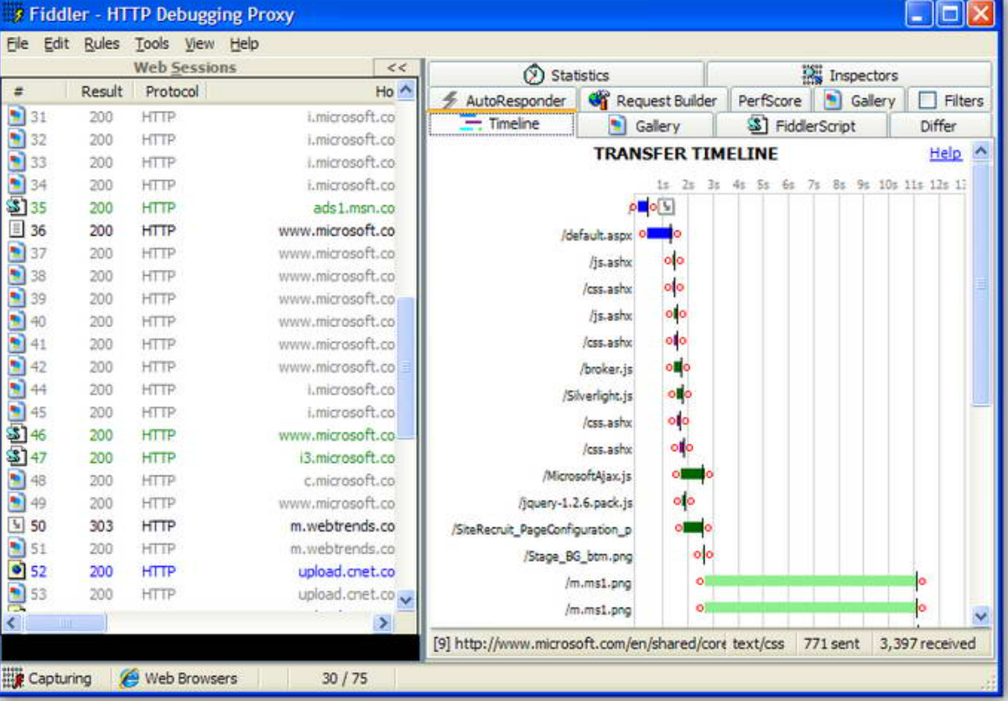Click the icon of session 33
Viewport: 1008px width, 701px height.
point(16,162)
